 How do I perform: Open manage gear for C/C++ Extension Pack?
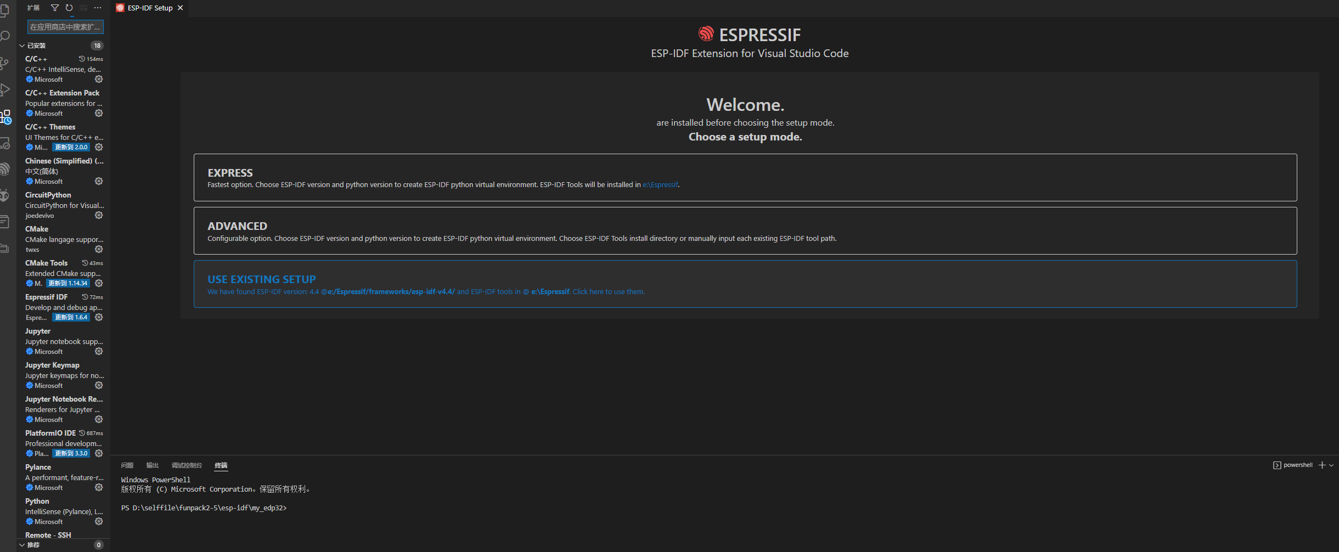click(99, 113)
